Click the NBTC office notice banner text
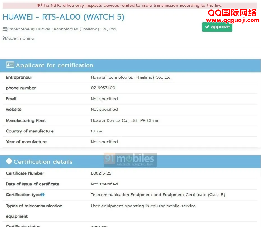This screenshot has height=227, width=261. click(x=132, y=5)
